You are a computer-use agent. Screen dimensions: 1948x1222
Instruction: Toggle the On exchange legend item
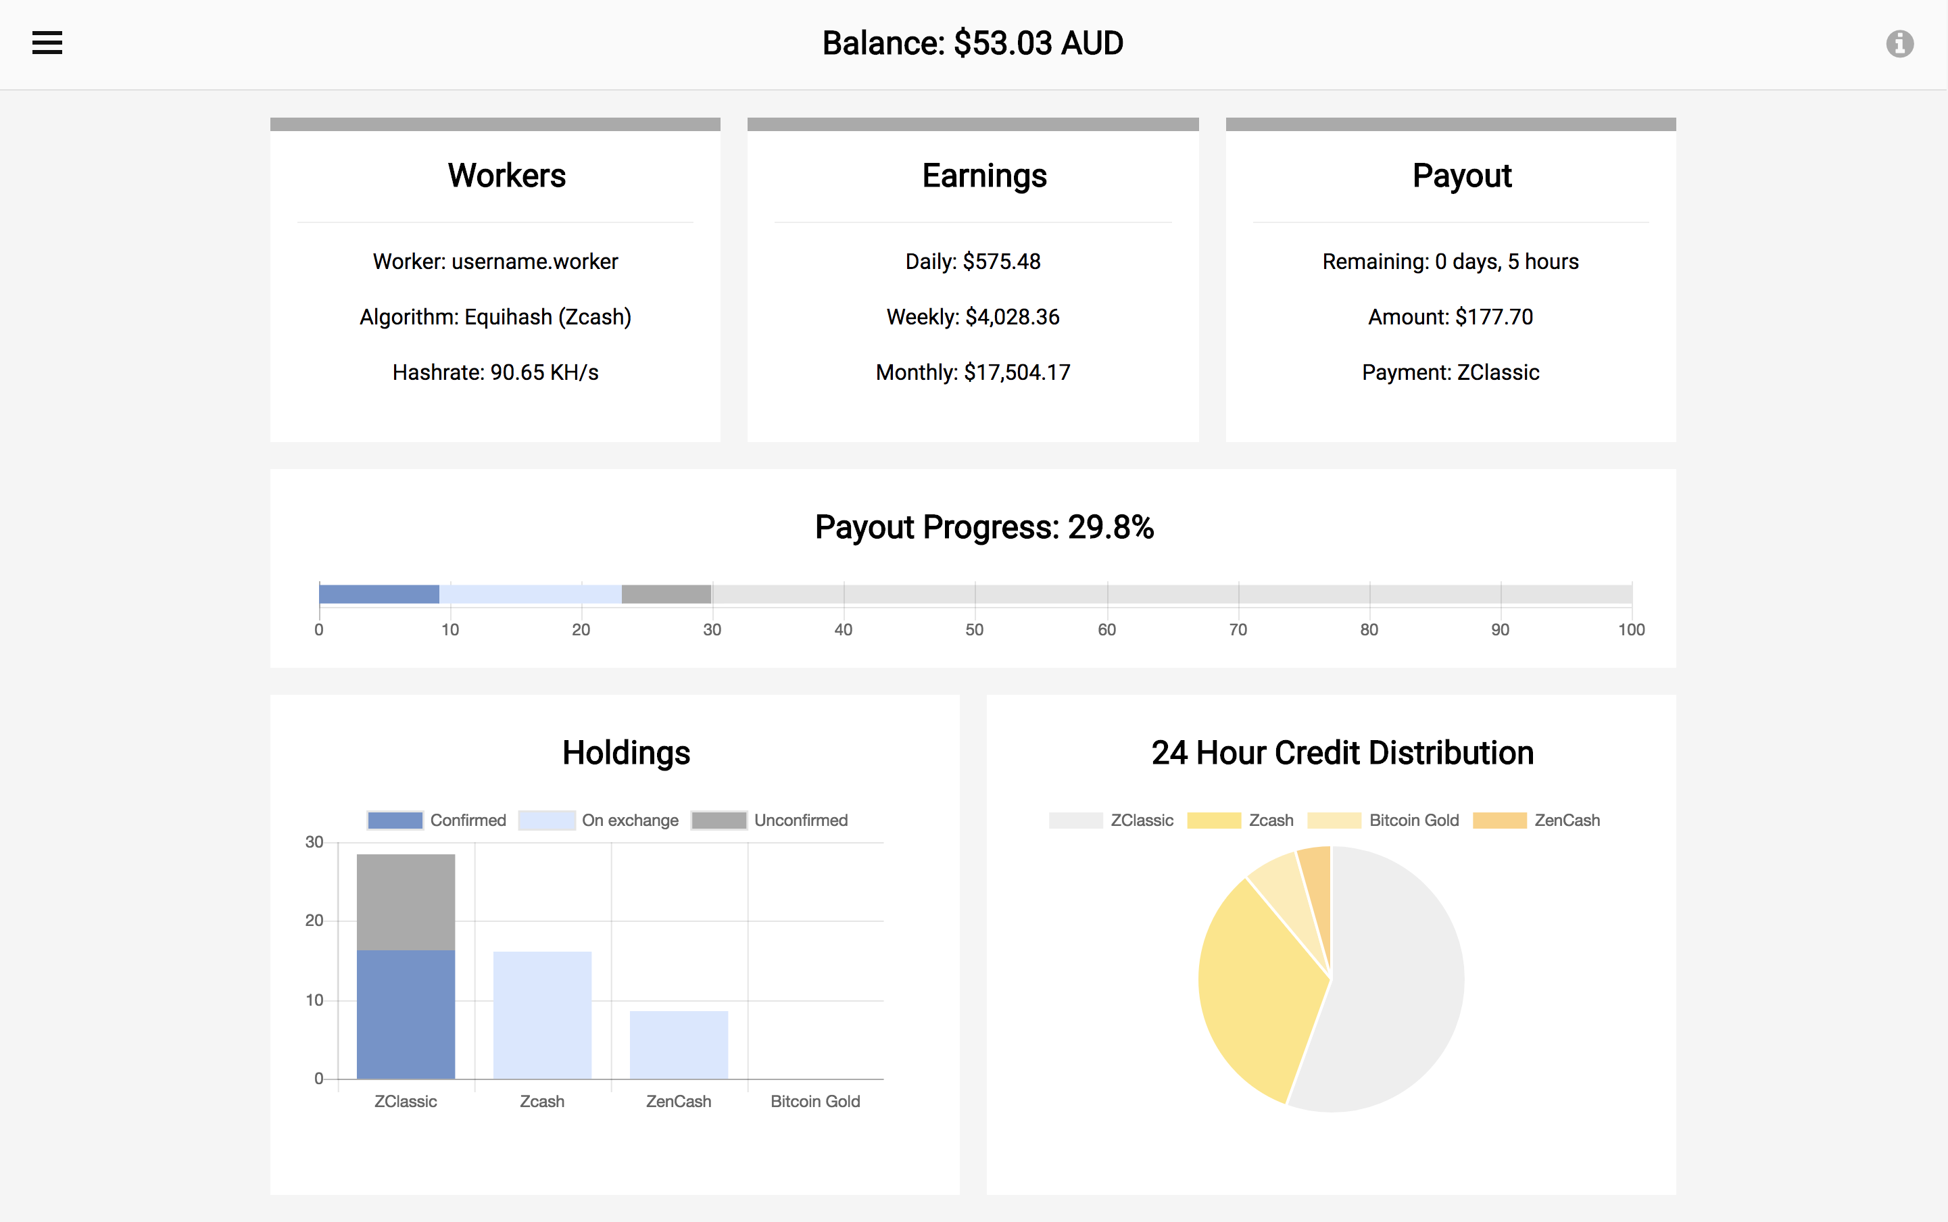[x=598, y=821]
